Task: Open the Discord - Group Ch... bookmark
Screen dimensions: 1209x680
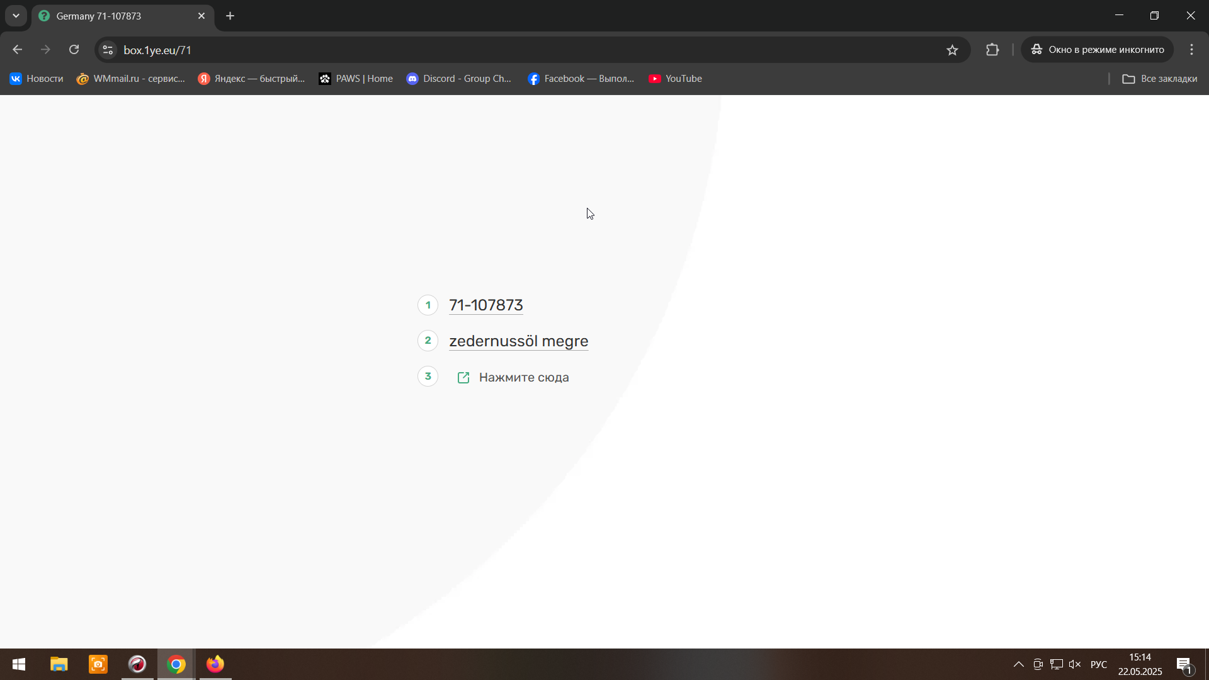Action: click(459, 79)
